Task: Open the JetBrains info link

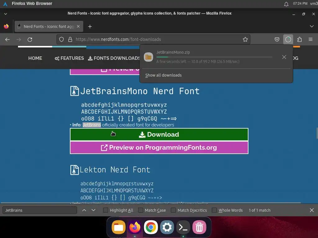Action: pos(92,125)
